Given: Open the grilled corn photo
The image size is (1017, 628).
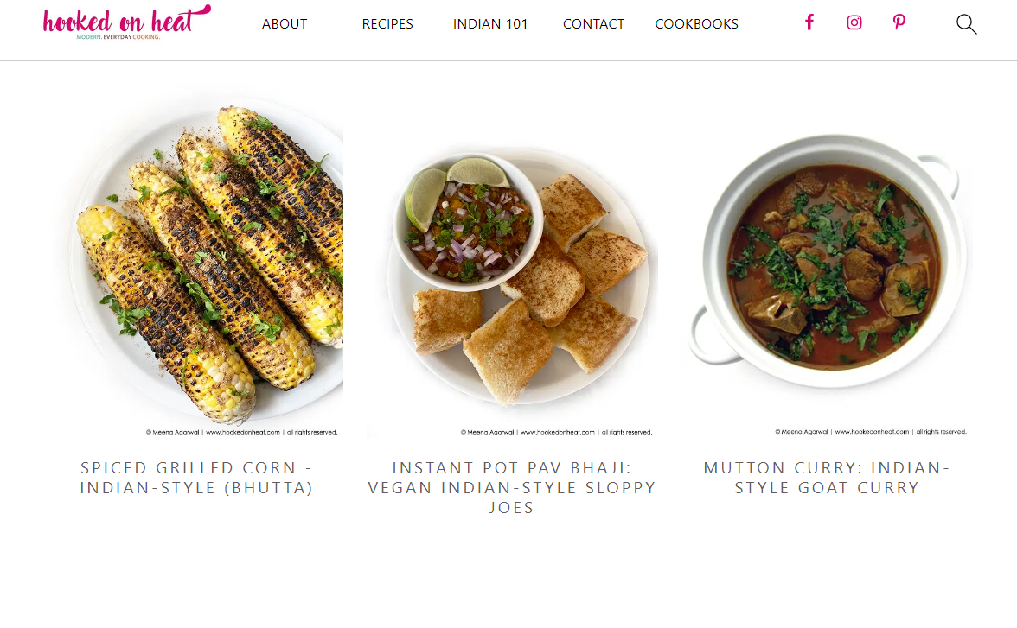Looking at the screenshot, I should point(199,259).
